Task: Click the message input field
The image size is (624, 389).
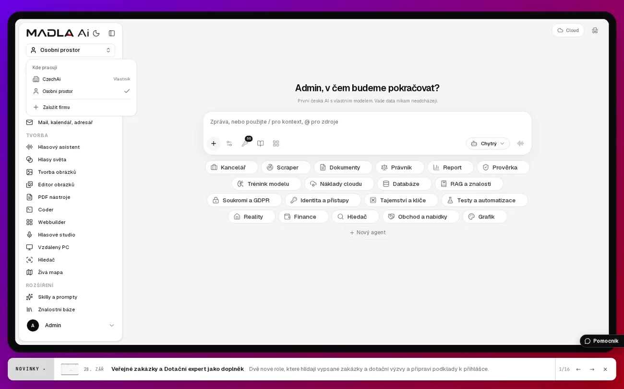Action: coord(367,122)
